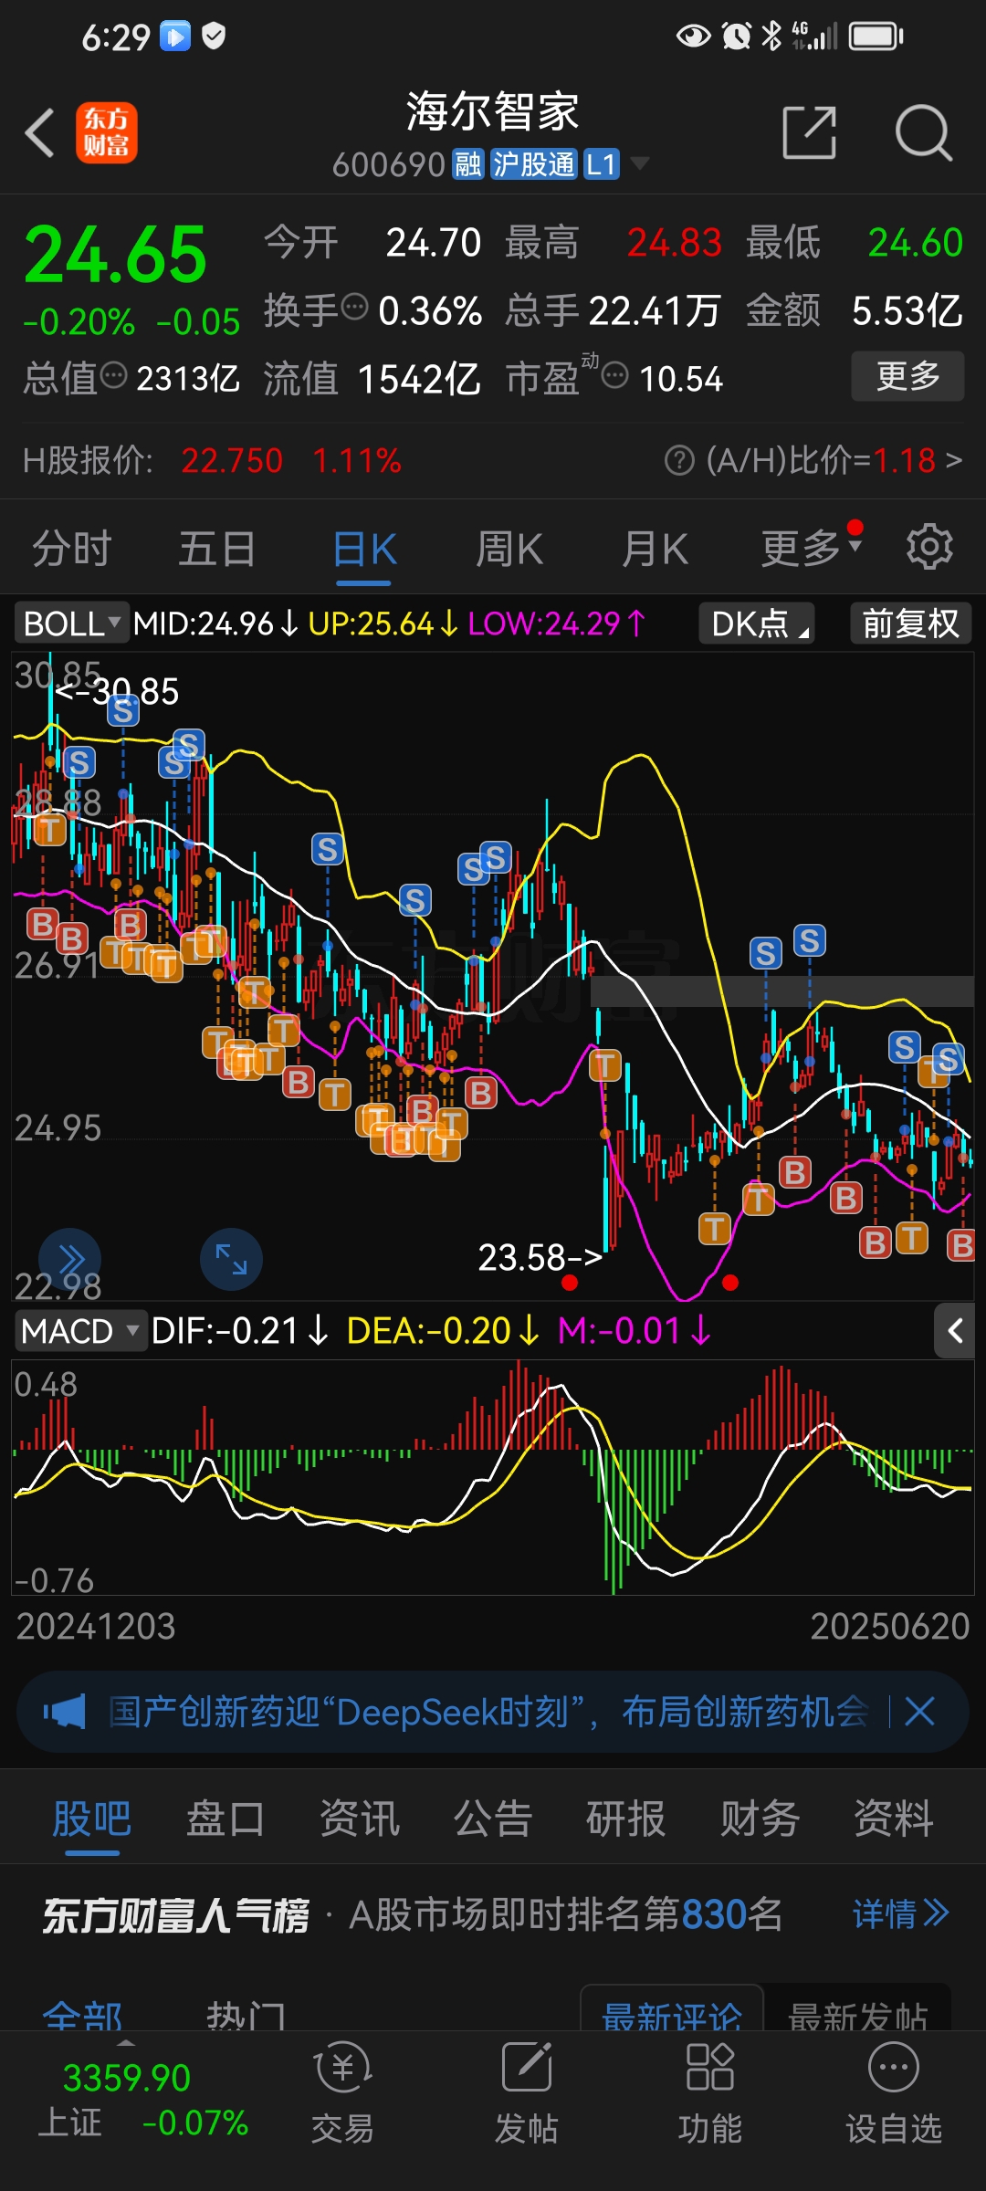Open the DeepSeek时刻 创新药 banner link
The width and height of the screenshot is (986, 2191).
point(488,1712)
